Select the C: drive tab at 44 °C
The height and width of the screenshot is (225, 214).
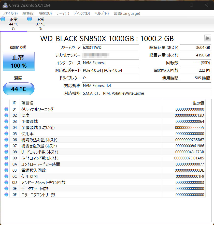point(13,24)
